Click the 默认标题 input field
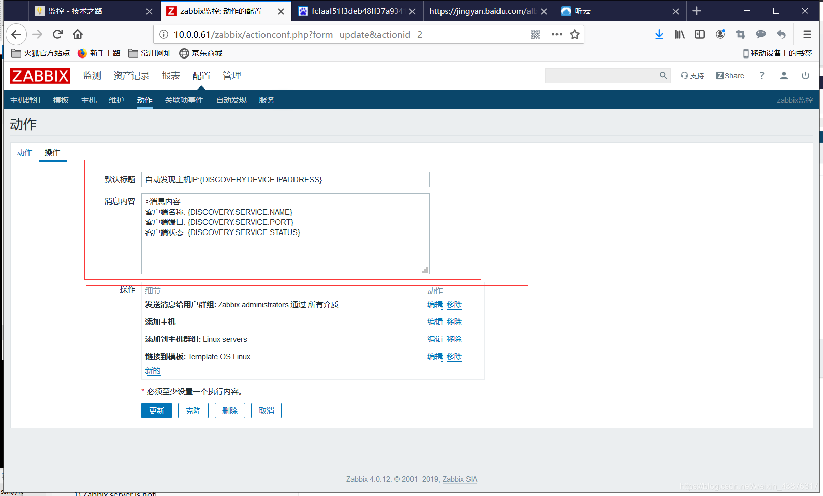Viewport: 823px width, 496px height. (285, 180)
